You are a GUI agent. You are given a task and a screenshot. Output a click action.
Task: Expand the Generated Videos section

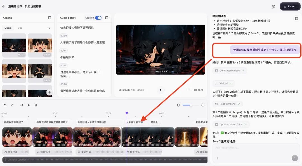pos(230,71)
